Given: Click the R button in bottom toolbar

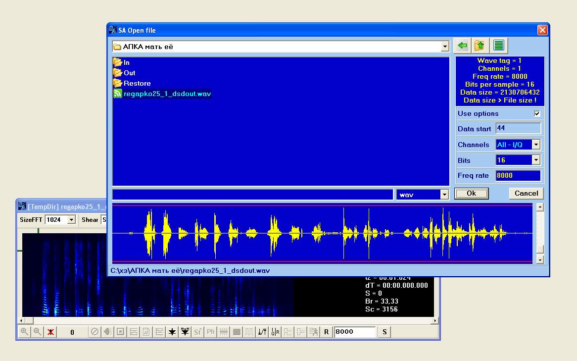Looking at the screenshot, I should 327,331.
